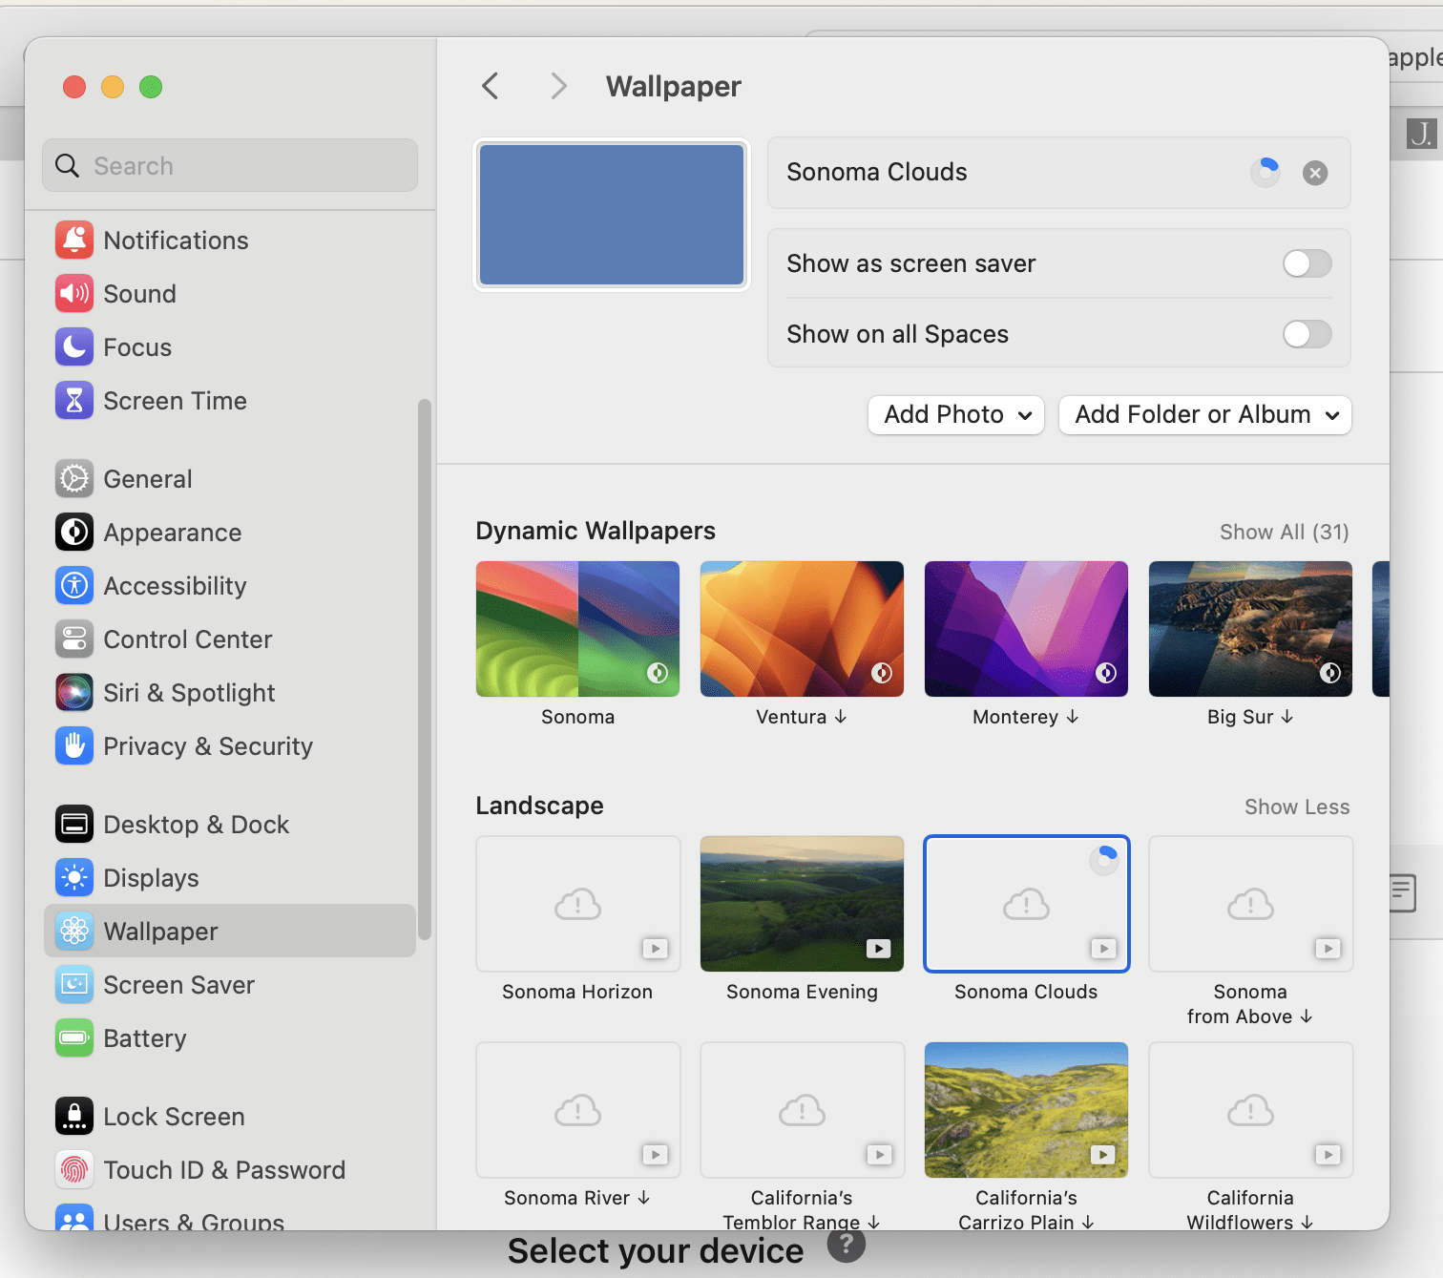
Task: Open Lock Screen settings in the sidebar
Action: pyautogui.click(x=74, y=1117)
